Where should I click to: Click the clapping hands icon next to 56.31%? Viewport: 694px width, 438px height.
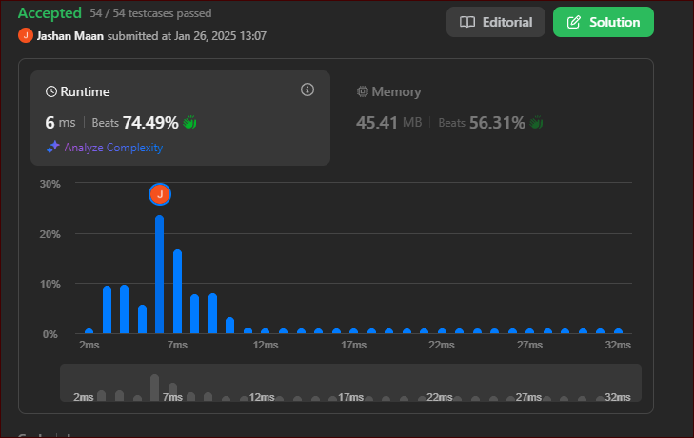pyautogui.click(x=536, y=122)
